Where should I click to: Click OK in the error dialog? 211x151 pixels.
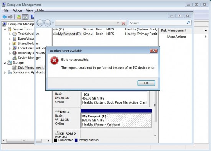pyautogui.click(x=146, y=83)
